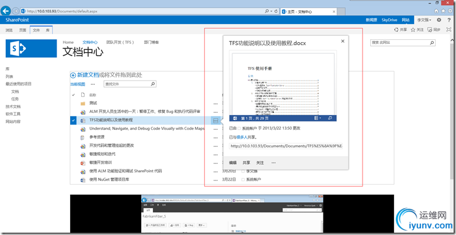
Task: Toggle the TFS功能说明 row ellipsis callout
Action: pos(215,120)
